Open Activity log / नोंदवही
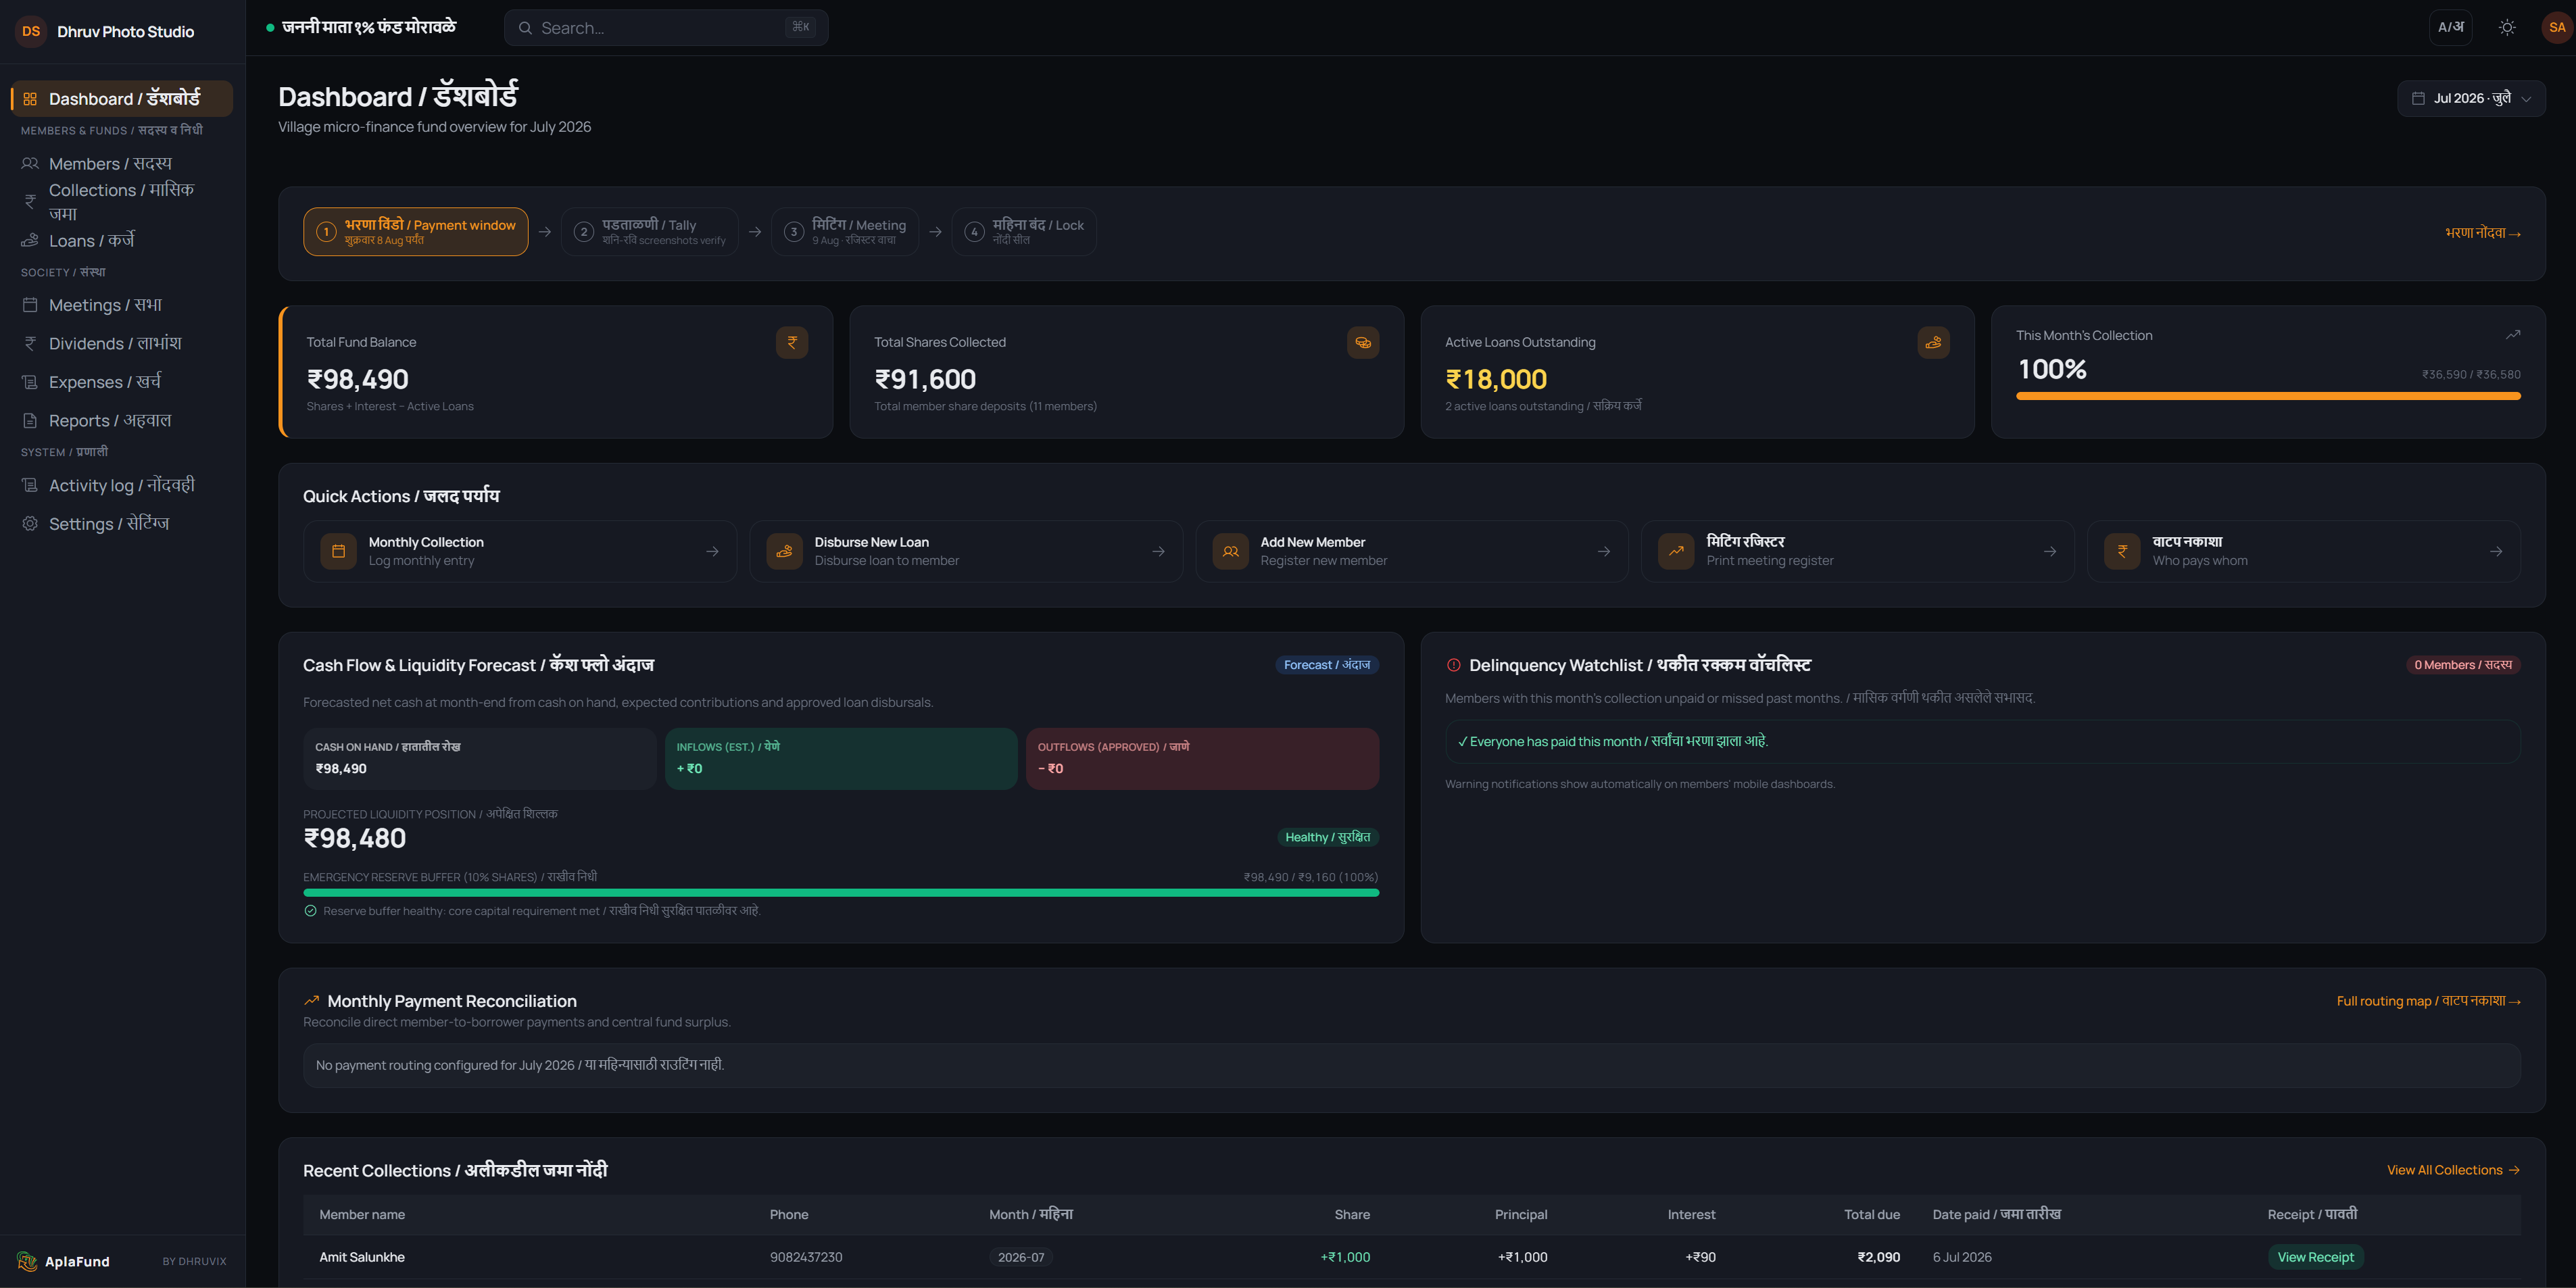 click(x=122, y=485)
